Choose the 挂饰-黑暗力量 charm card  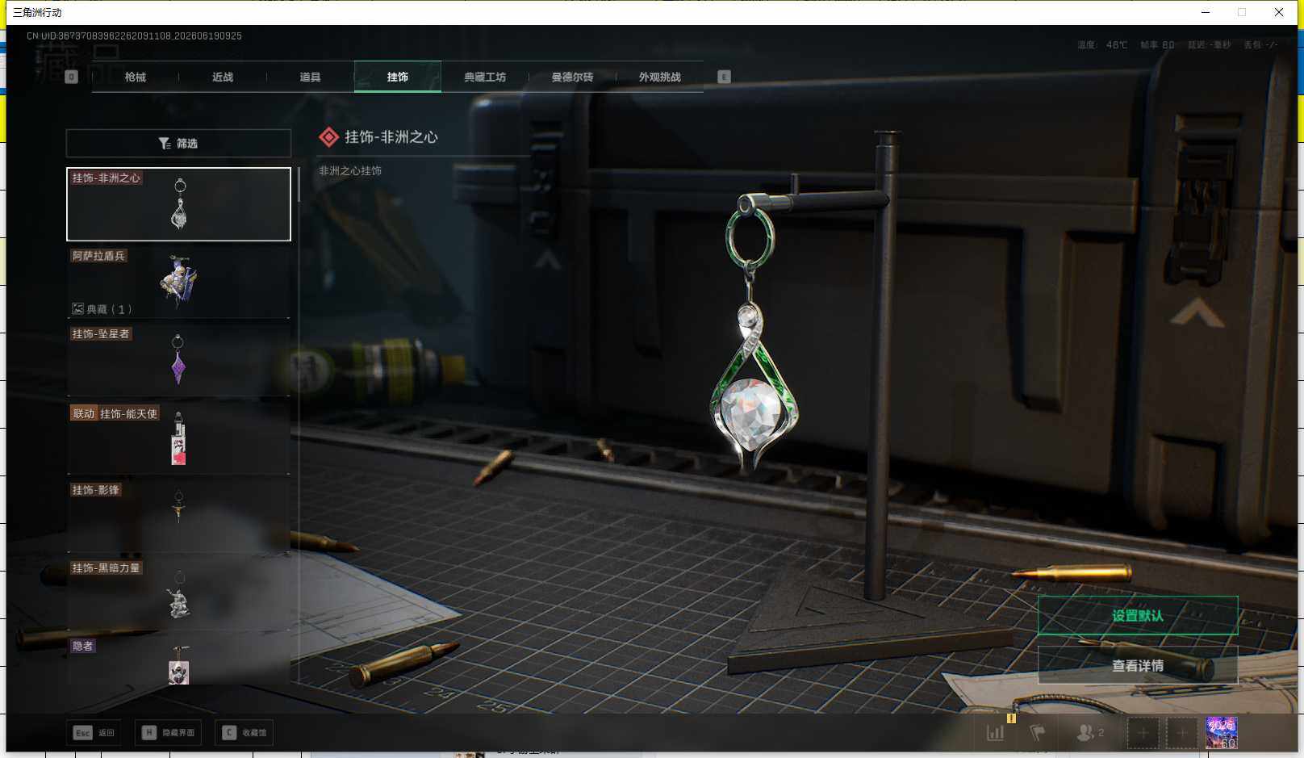coord(178,594)
